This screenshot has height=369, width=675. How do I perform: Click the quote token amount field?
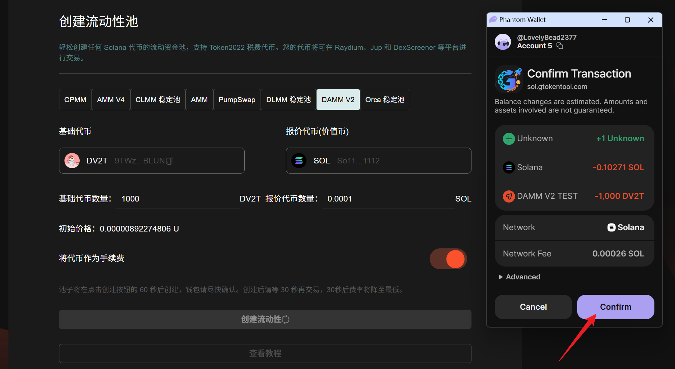coord(388,199)
